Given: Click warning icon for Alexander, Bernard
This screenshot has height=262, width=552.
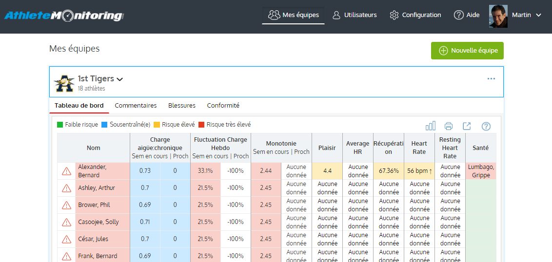Looking at the screenshot, I should (x=66, y=171).
